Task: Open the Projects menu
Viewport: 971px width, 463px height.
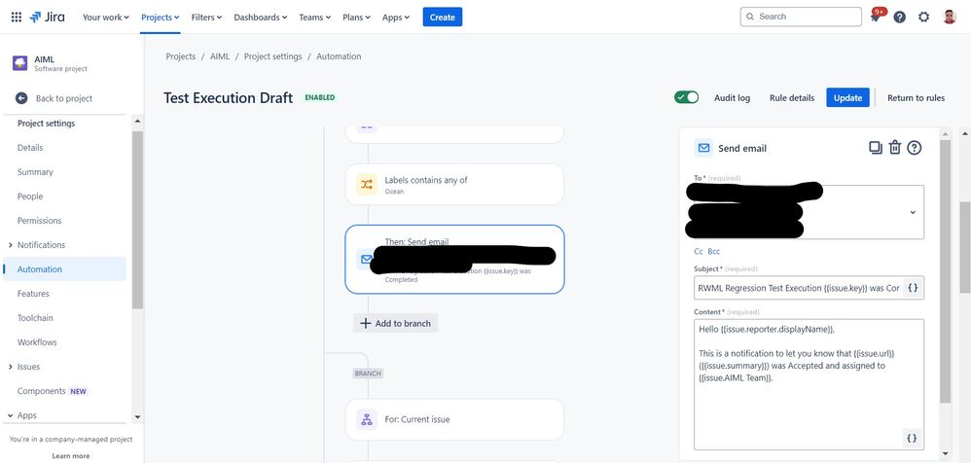Action: (x=161, y=18)
